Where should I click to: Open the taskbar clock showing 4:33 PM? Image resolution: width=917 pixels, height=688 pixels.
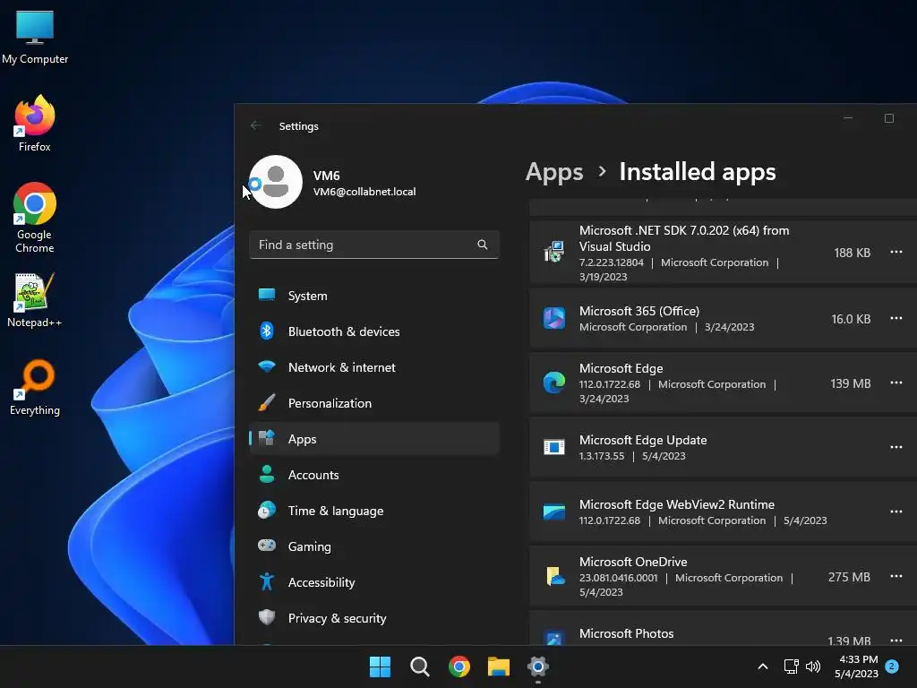tap(856, 666)
